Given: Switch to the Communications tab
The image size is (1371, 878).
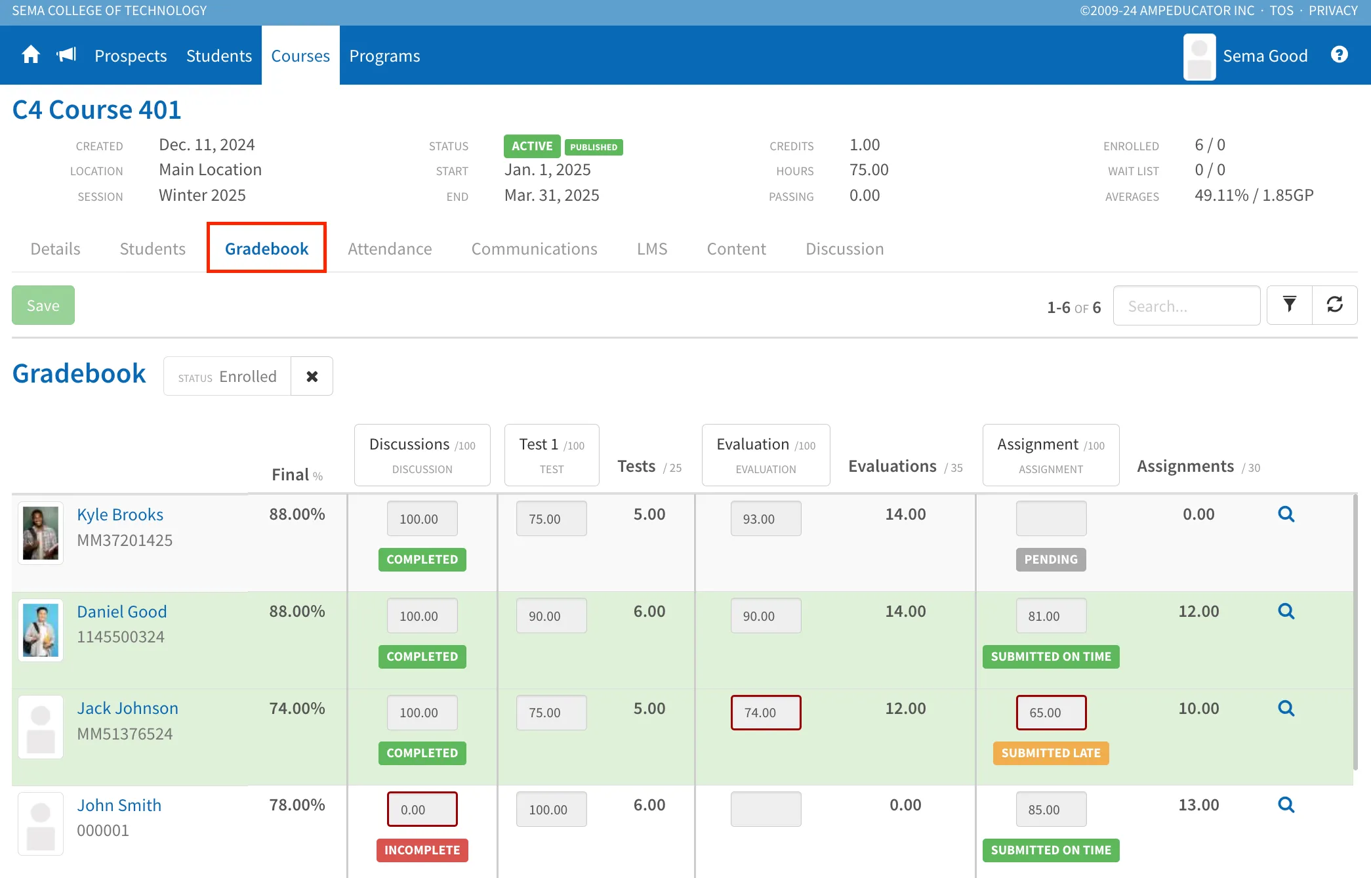Looking at the screenshot, I should (x=534, y=249).
